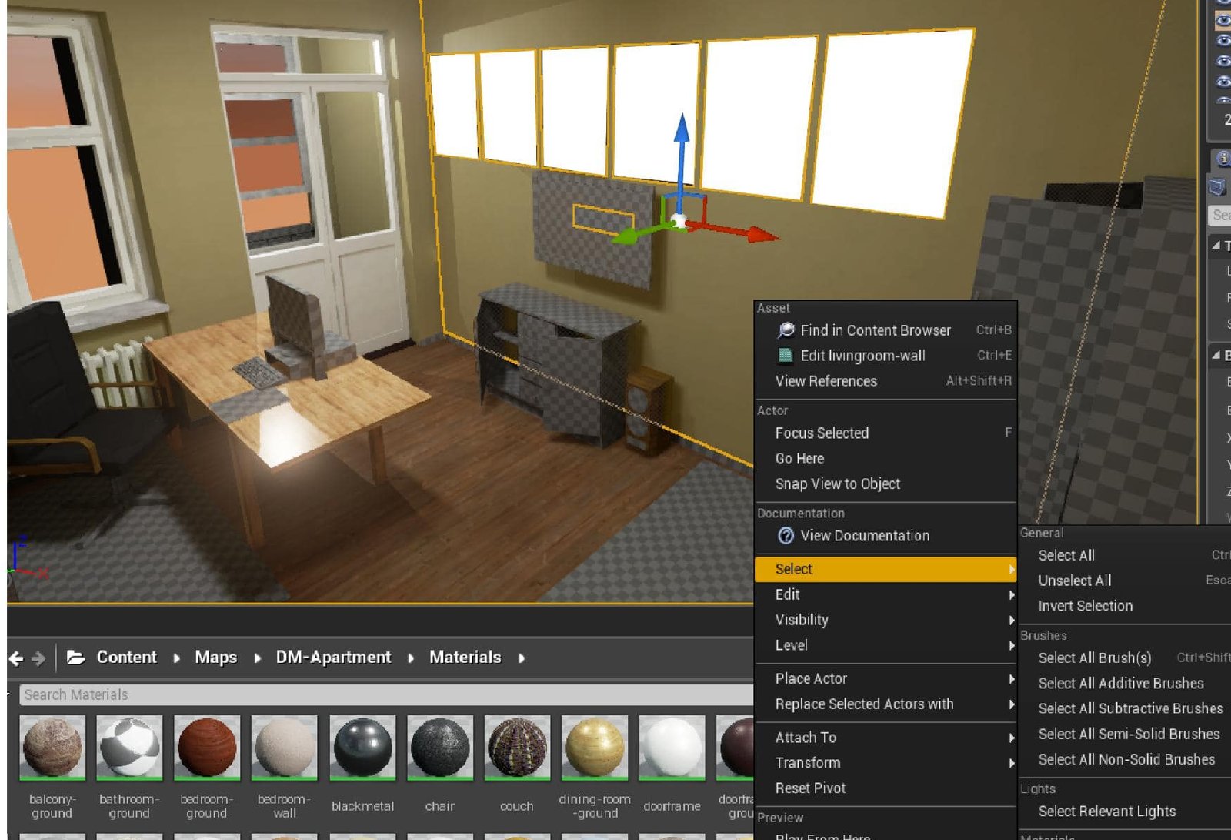Click the folder icon before Content path

tap(75, 657)
